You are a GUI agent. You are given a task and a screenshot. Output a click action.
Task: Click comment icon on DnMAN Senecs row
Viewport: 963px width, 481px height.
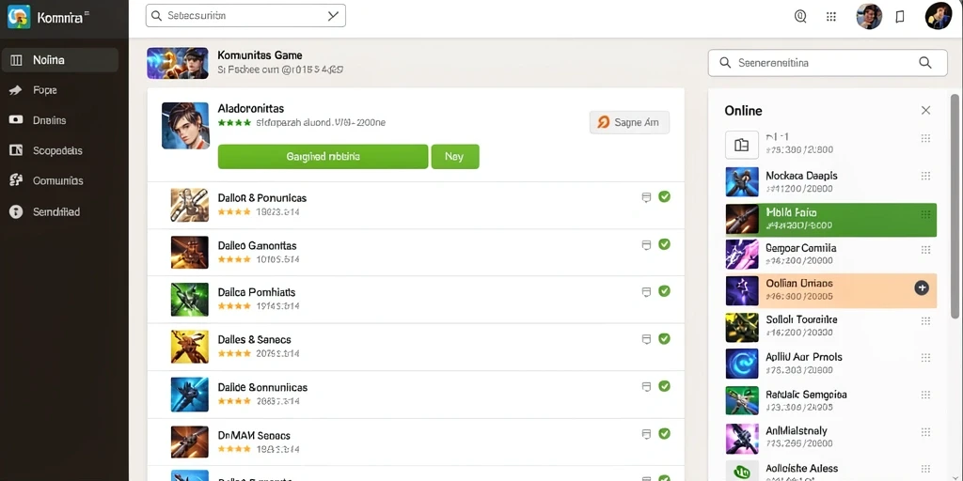646,434
